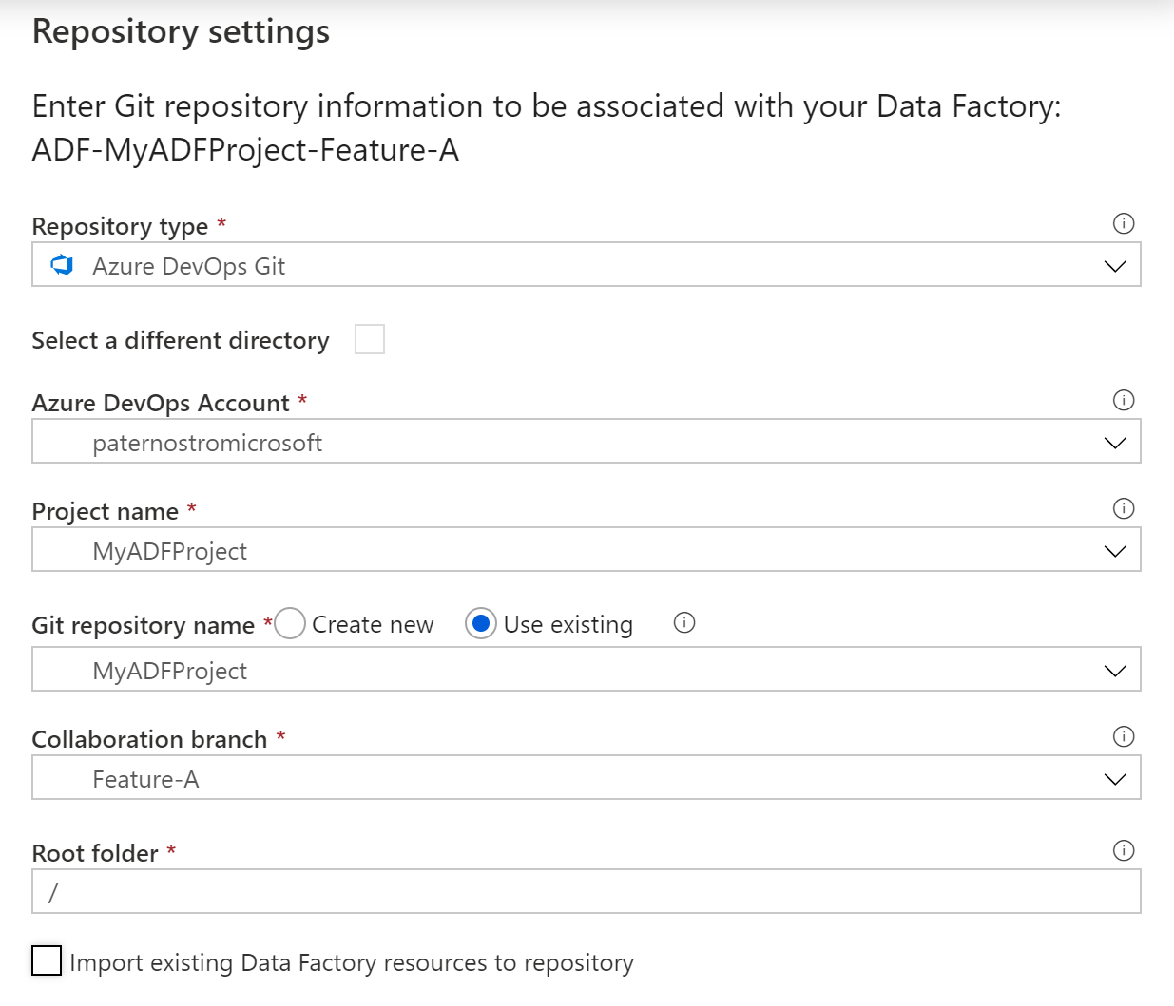This screenshot has width=1174, height=1006.
Task: Click the Import existing Data Factory resources label
Action: click(x=352, y=962)
